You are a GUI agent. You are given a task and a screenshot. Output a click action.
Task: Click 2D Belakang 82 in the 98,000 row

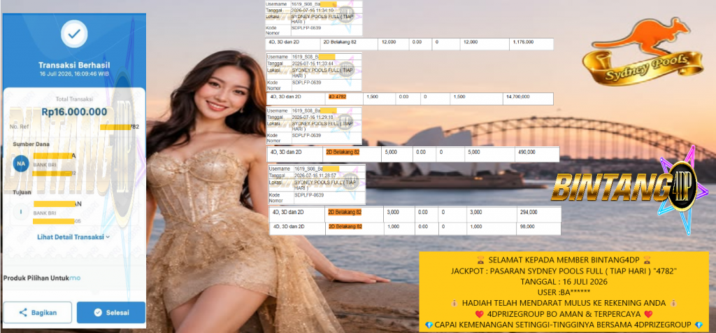345,227
